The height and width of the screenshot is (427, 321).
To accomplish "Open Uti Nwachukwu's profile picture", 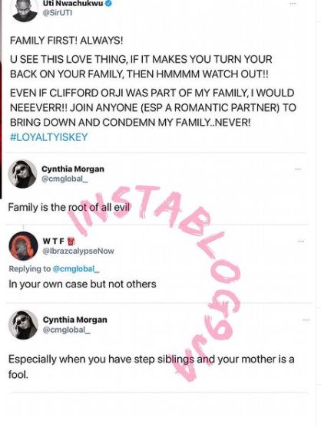I will [x=25, y=9].
